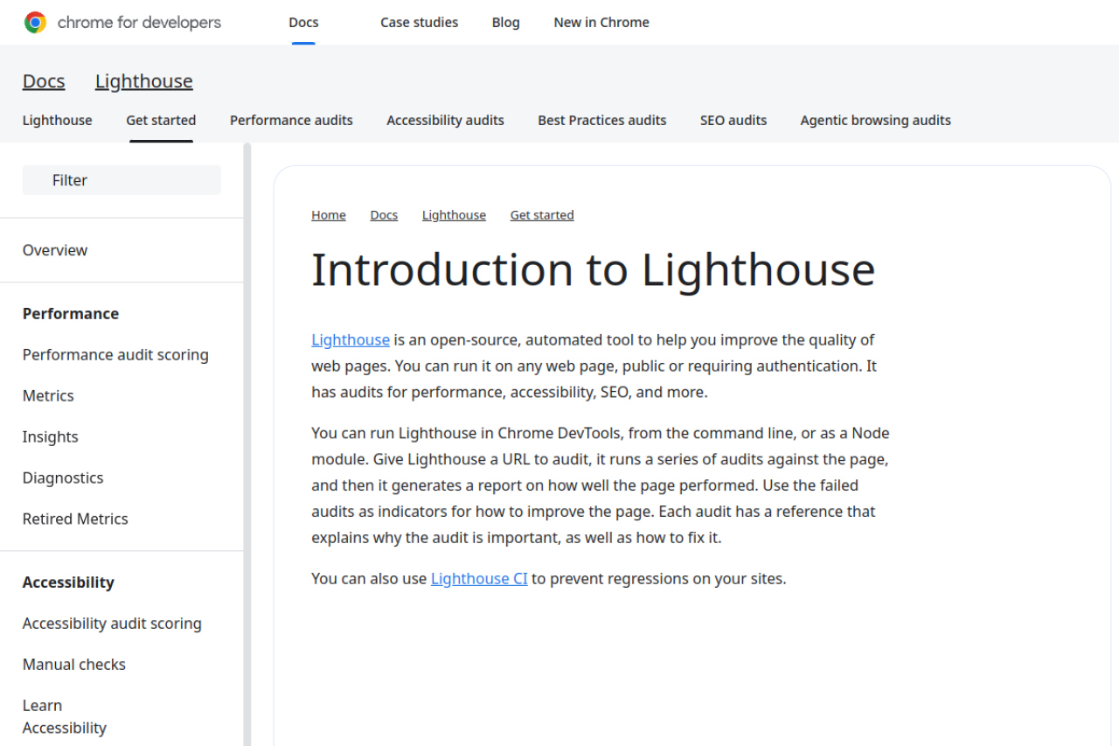Click the Introduction to Lighthouse title
This screenshot has height=746, width=1119.
(x=593, y=269)
